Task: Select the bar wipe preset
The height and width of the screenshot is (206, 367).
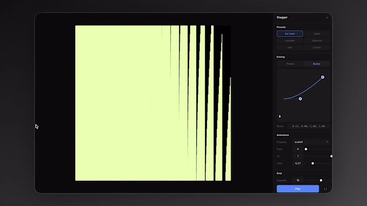Action: (x=290, y=33)
